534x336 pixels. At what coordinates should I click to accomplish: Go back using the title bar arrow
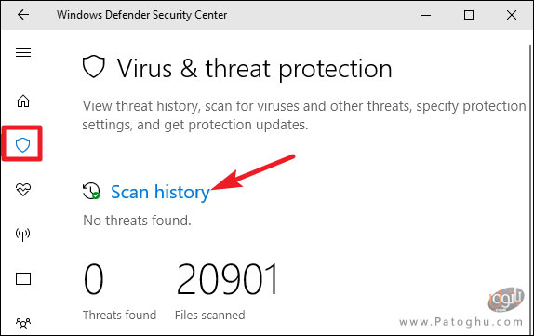pyautogui.click(x=23, y=15)
